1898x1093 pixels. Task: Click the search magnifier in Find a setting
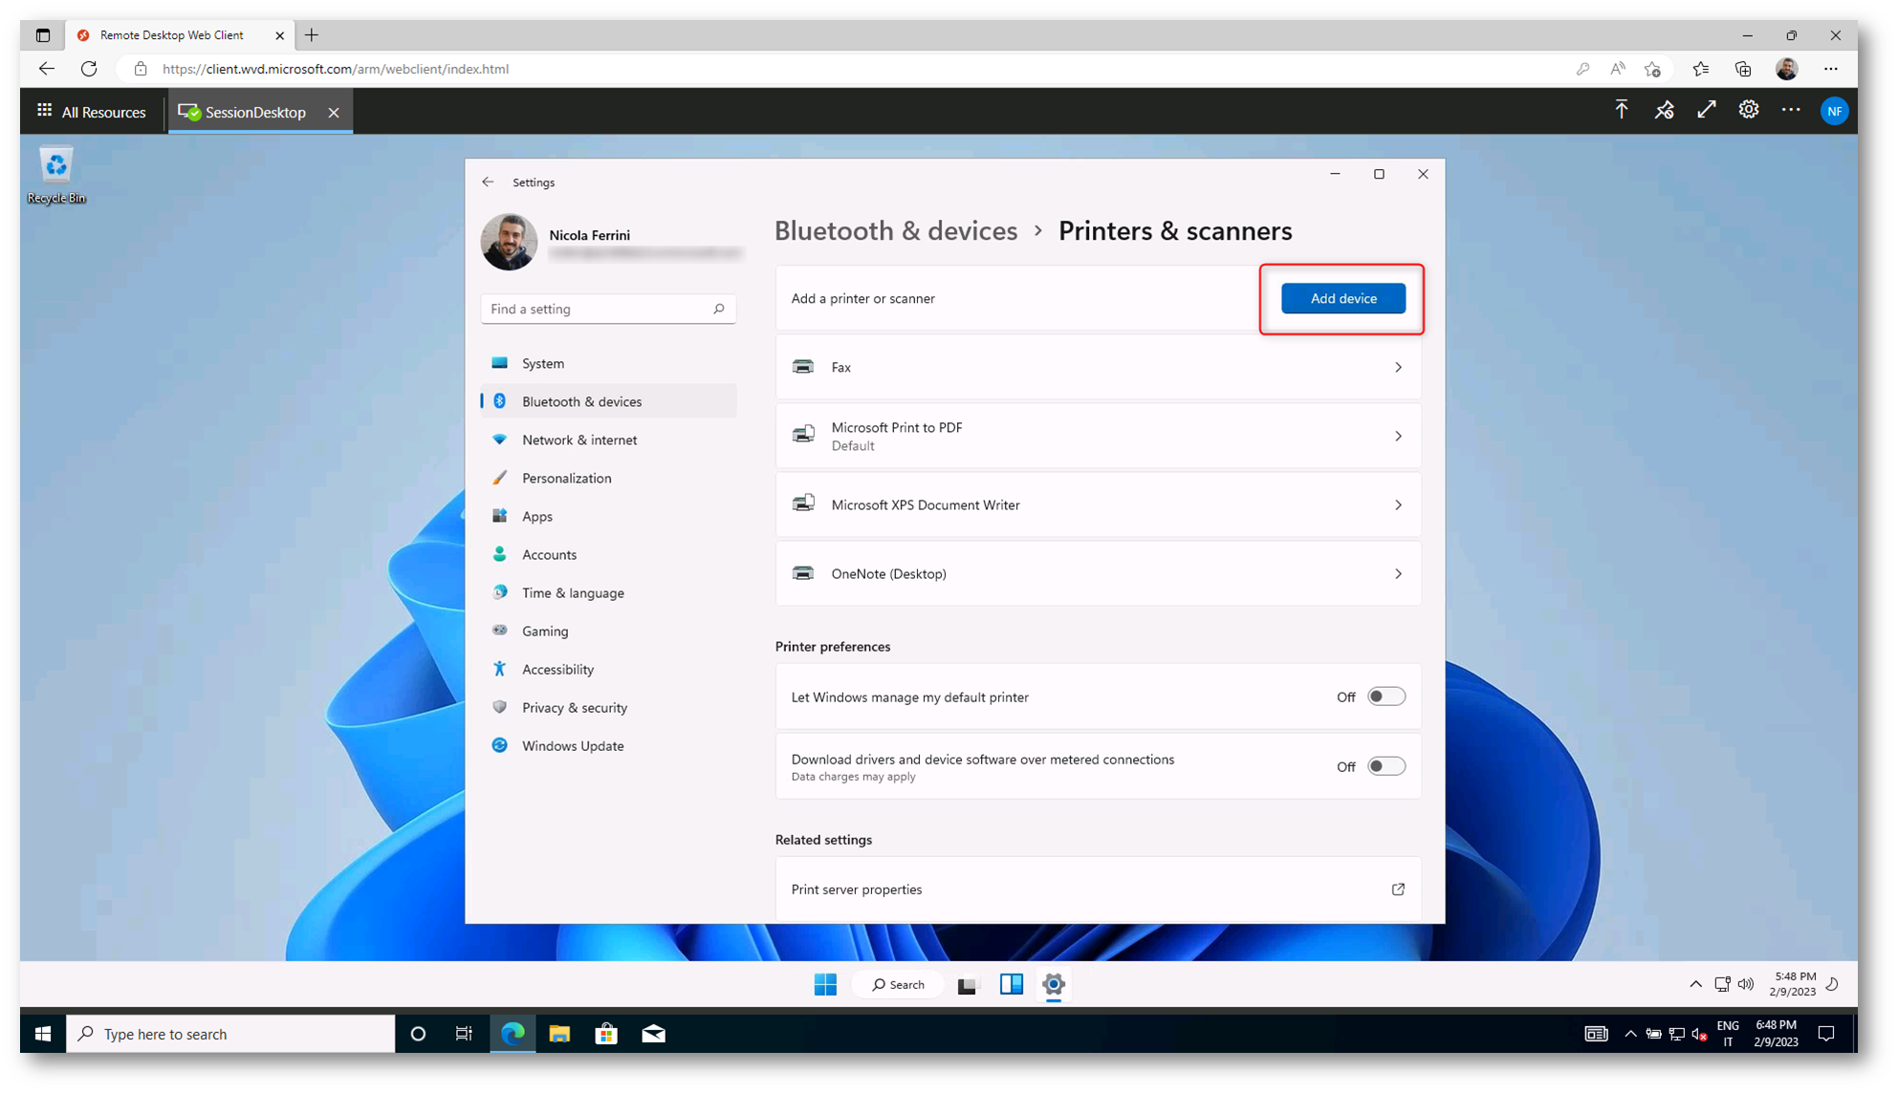[x=719, y=309]
